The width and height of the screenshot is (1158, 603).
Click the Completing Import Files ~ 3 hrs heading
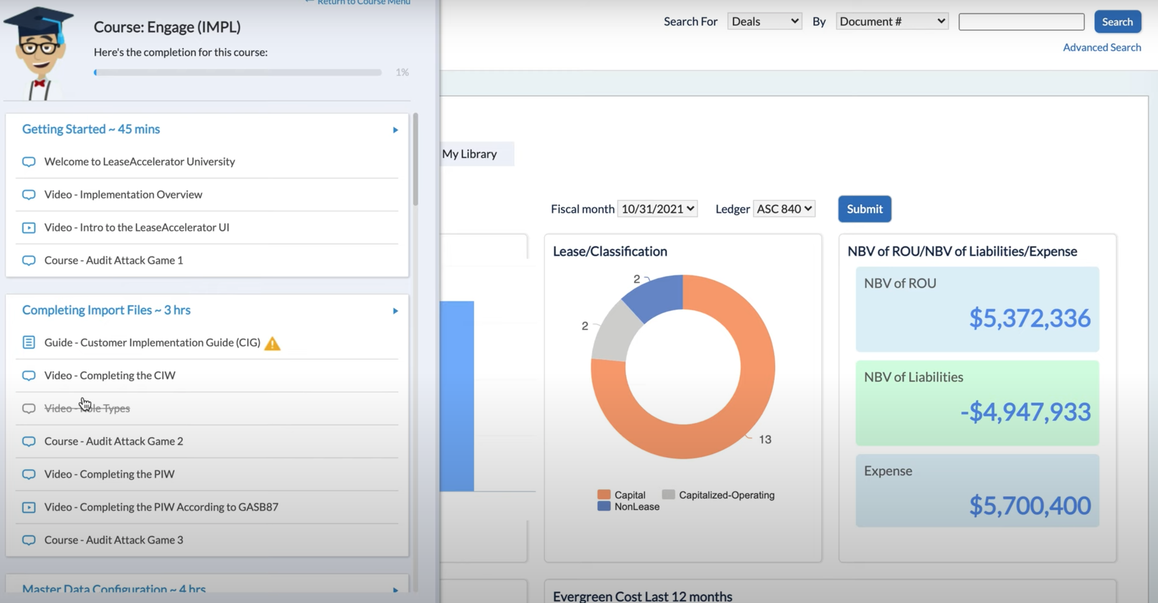(106, 310)
